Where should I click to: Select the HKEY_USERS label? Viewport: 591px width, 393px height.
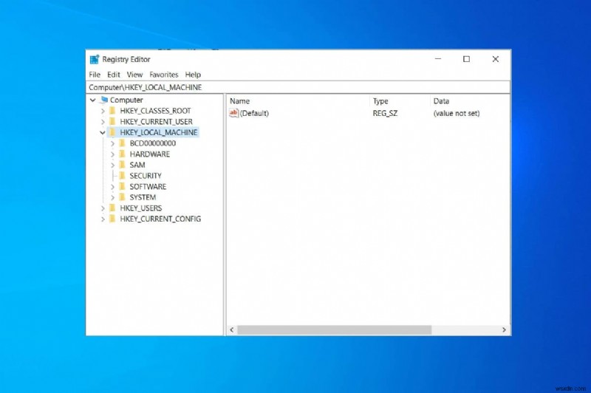pos(140,208)
